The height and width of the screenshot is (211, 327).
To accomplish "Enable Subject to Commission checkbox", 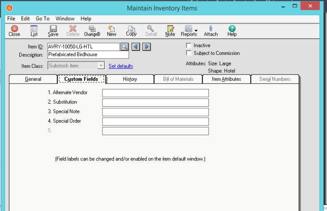I will 189,53.
